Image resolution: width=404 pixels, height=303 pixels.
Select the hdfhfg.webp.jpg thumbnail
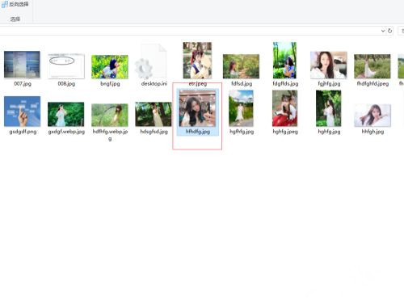(110, 115)
